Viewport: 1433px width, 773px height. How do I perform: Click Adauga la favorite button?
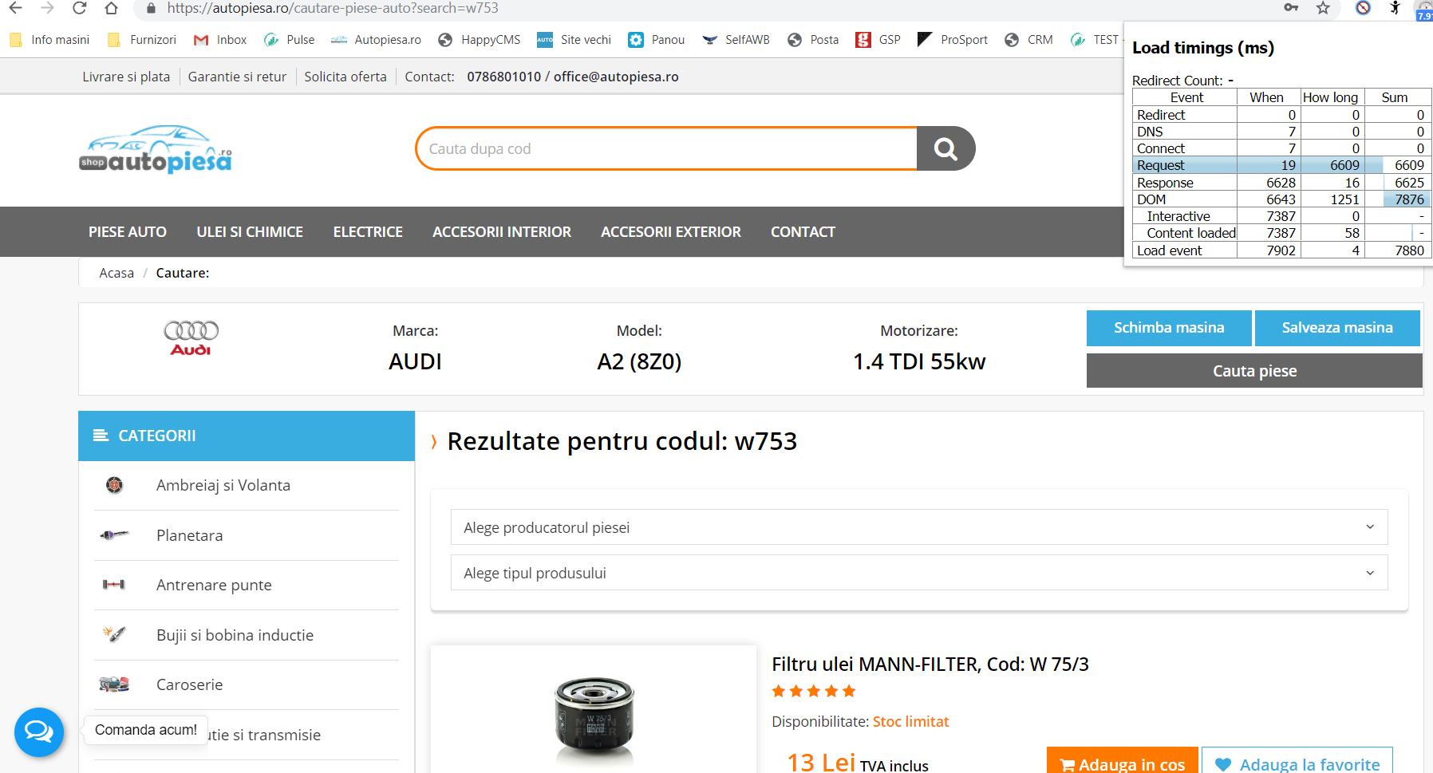click(1297, 762)
